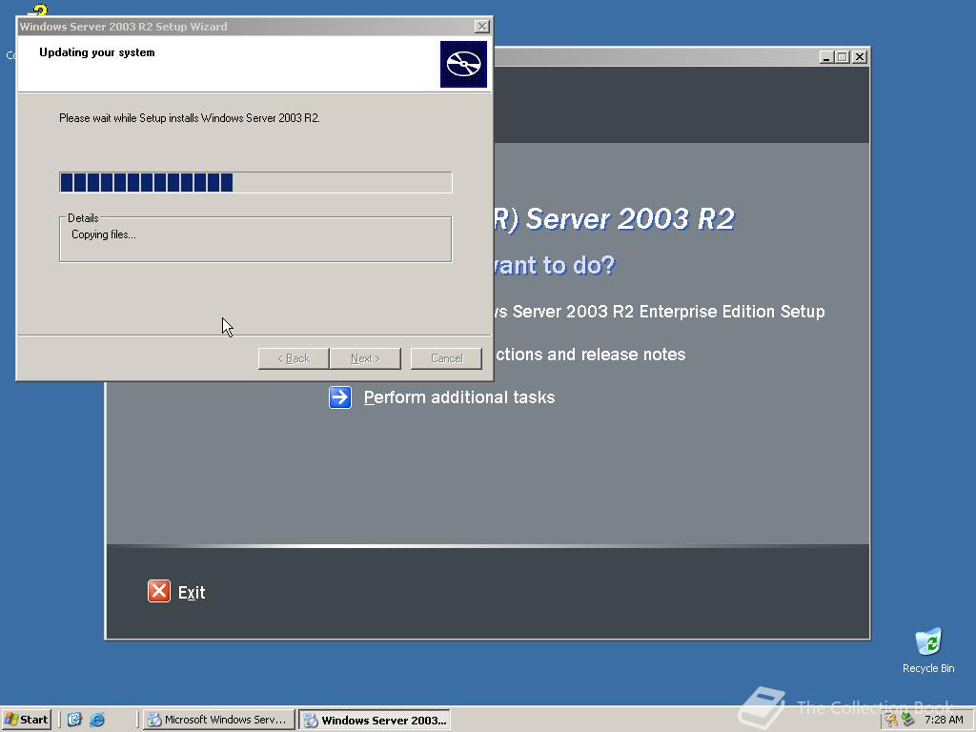Switch to Windows Server 2003... taskbar button
This screenshot has width=976, height=732.
click(x=375, y=721)
